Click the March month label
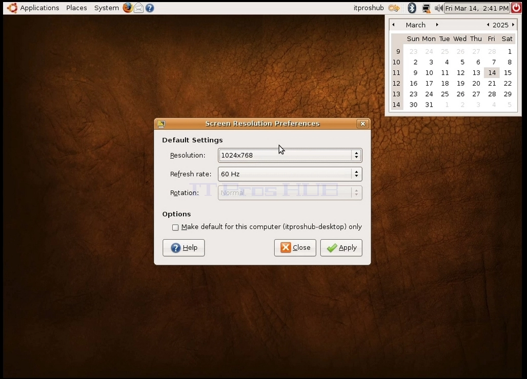 415,25
